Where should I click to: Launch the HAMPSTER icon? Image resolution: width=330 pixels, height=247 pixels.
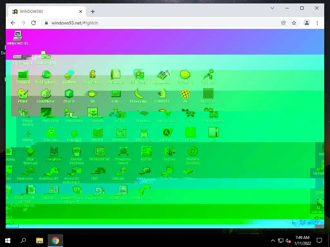click(x=144, y=133)
